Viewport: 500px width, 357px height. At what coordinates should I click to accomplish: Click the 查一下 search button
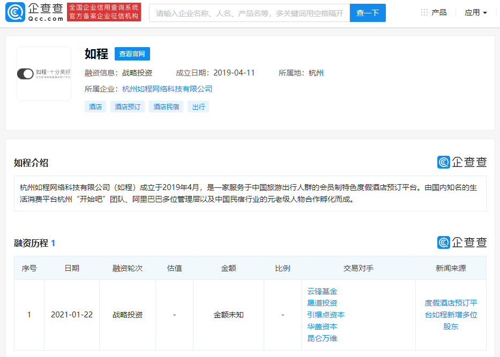368,13
